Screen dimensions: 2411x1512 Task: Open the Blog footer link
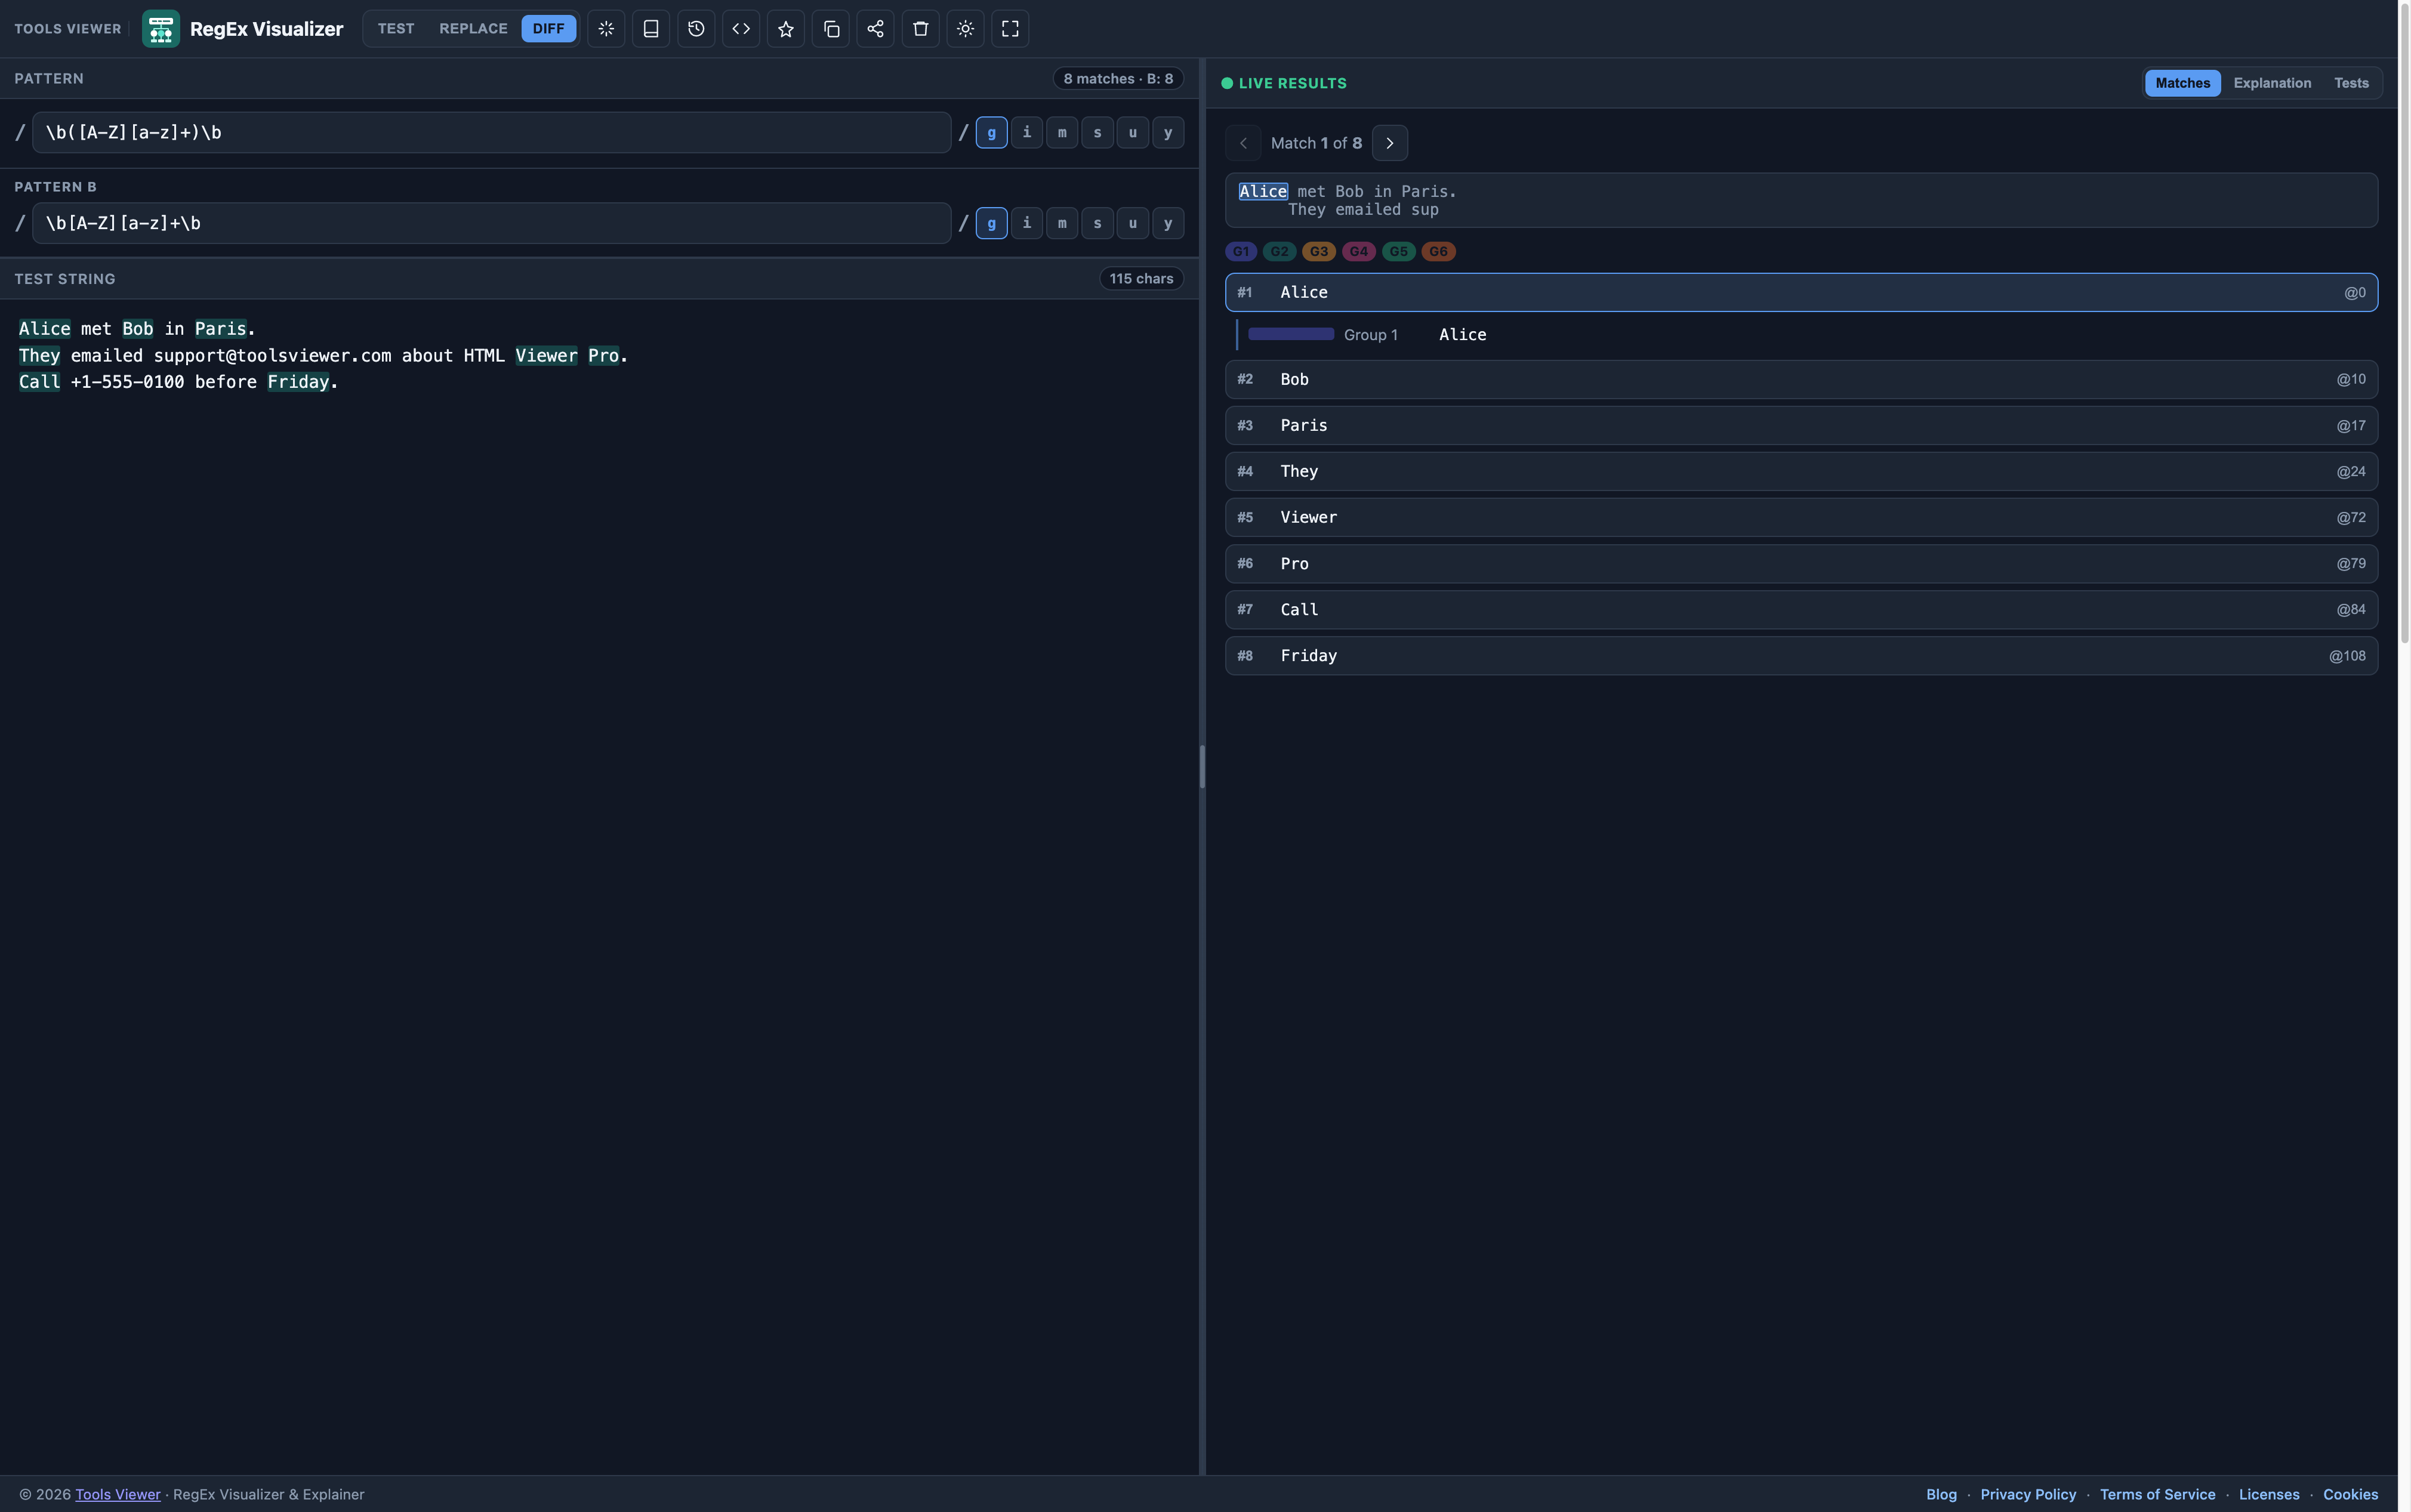point(1941,1494)
